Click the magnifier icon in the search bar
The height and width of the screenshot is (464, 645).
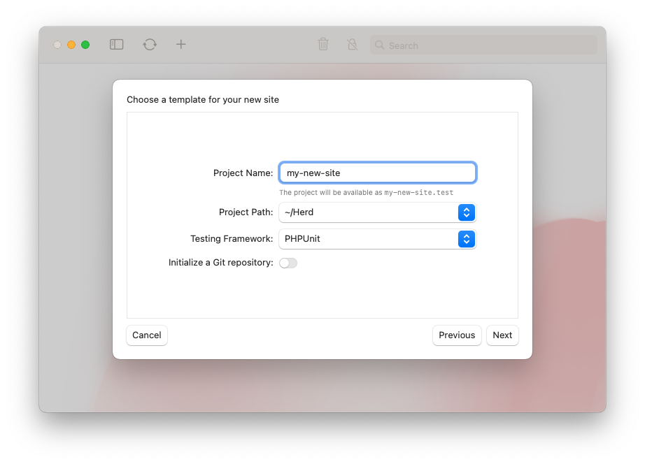coord(380,45)
